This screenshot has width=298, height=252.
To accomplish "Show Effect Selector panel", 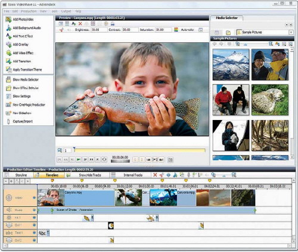I will pyautogui.click(x=22, y=88).
